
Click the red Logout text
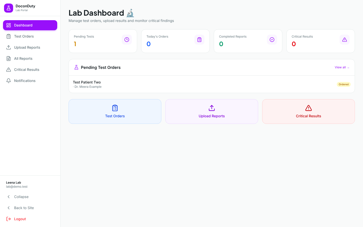pyautogui.click(x=20, y=219)
